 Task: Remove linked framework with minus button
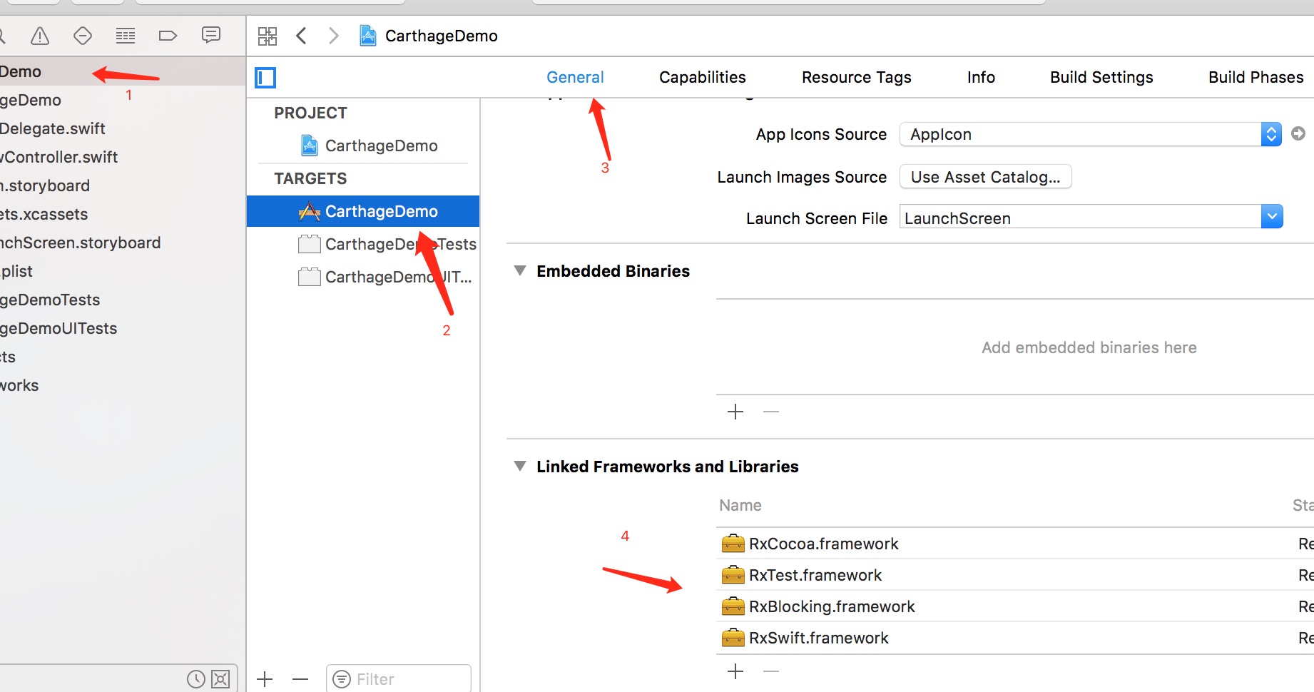click(x=771, y=671)
